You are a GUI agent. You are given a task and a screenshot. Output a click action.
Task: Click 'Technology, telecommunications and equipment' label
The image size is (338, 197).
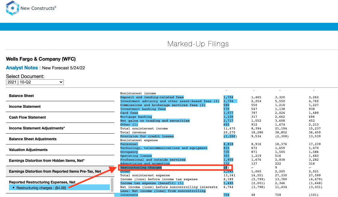[164, 148]
